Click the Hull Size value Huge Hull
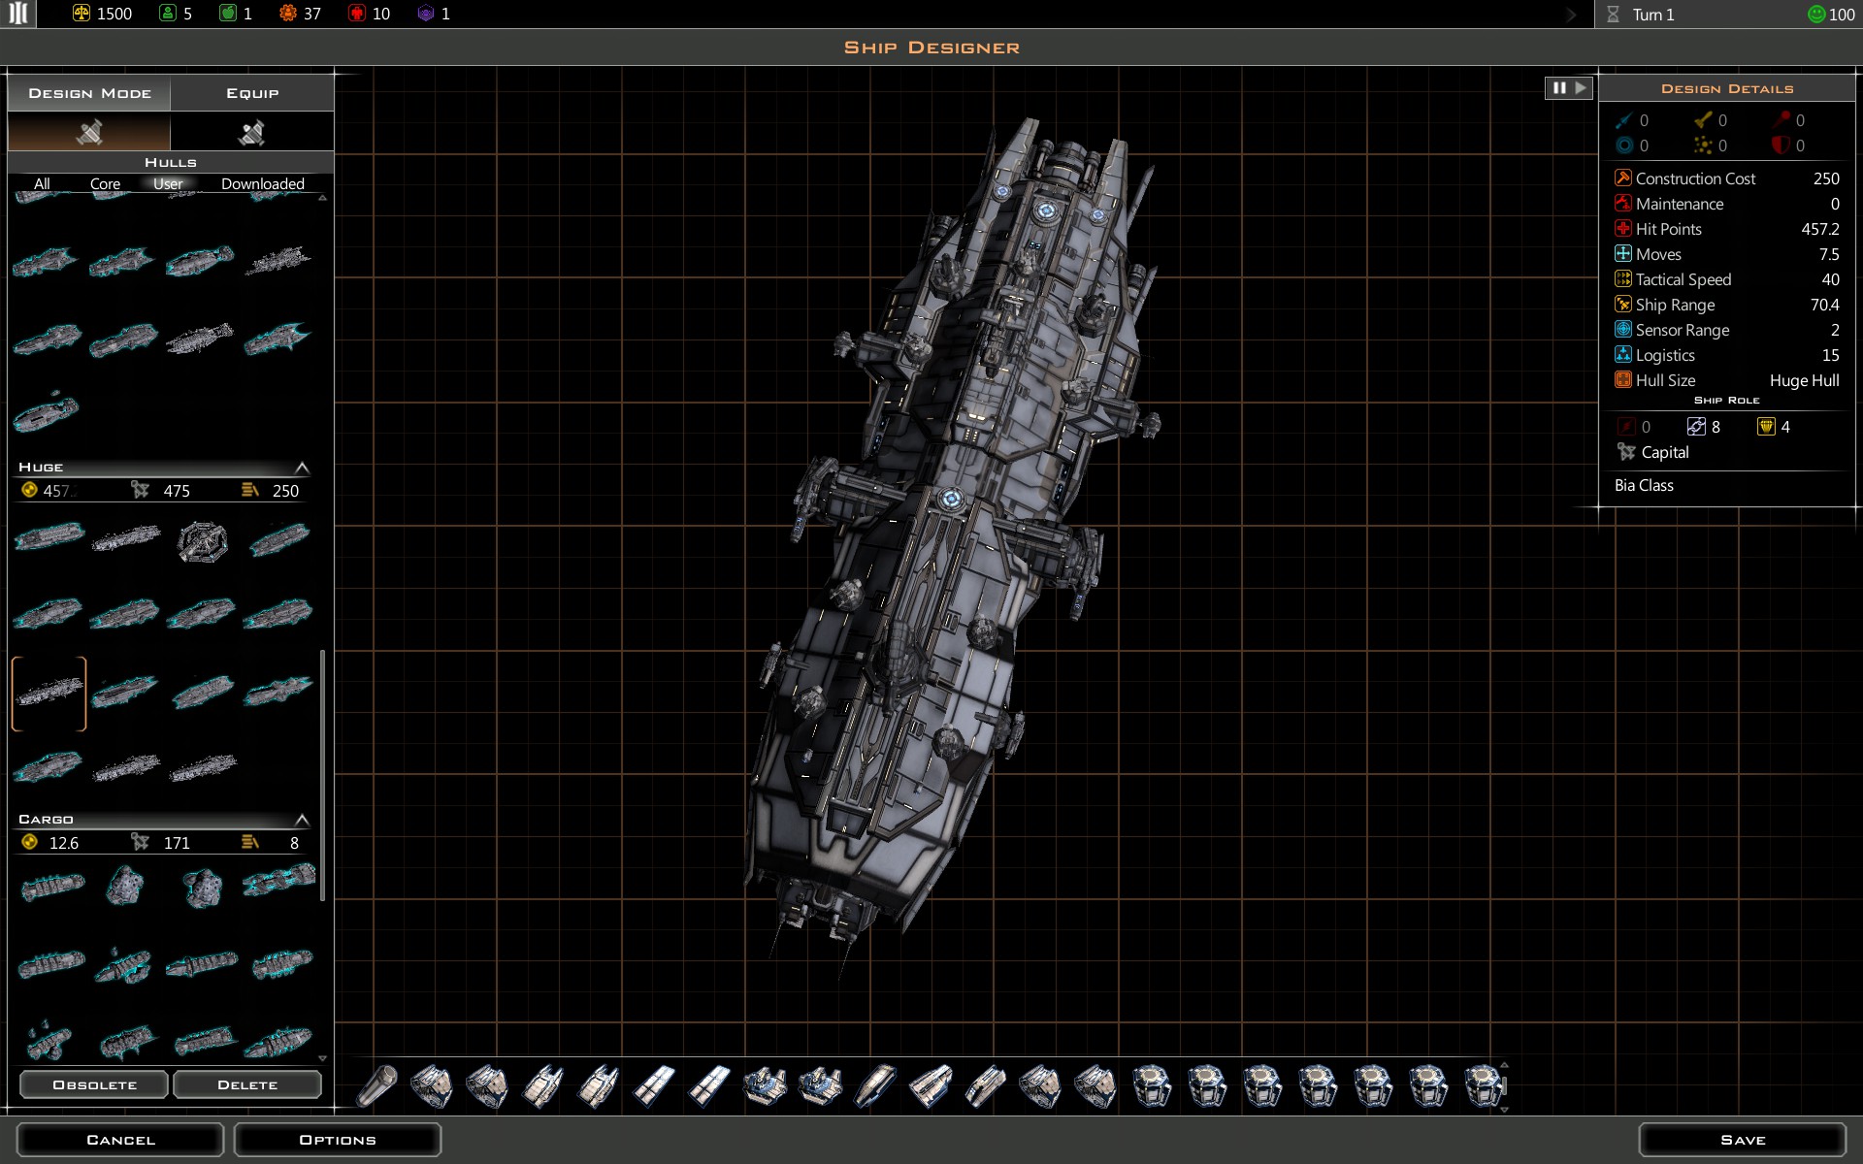This screenshot has width=1863, height=1164. click(x=1804, y=380)
